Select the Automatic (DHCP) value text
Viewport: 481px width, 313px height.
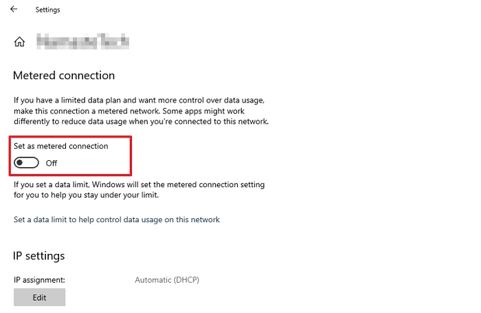167,280
